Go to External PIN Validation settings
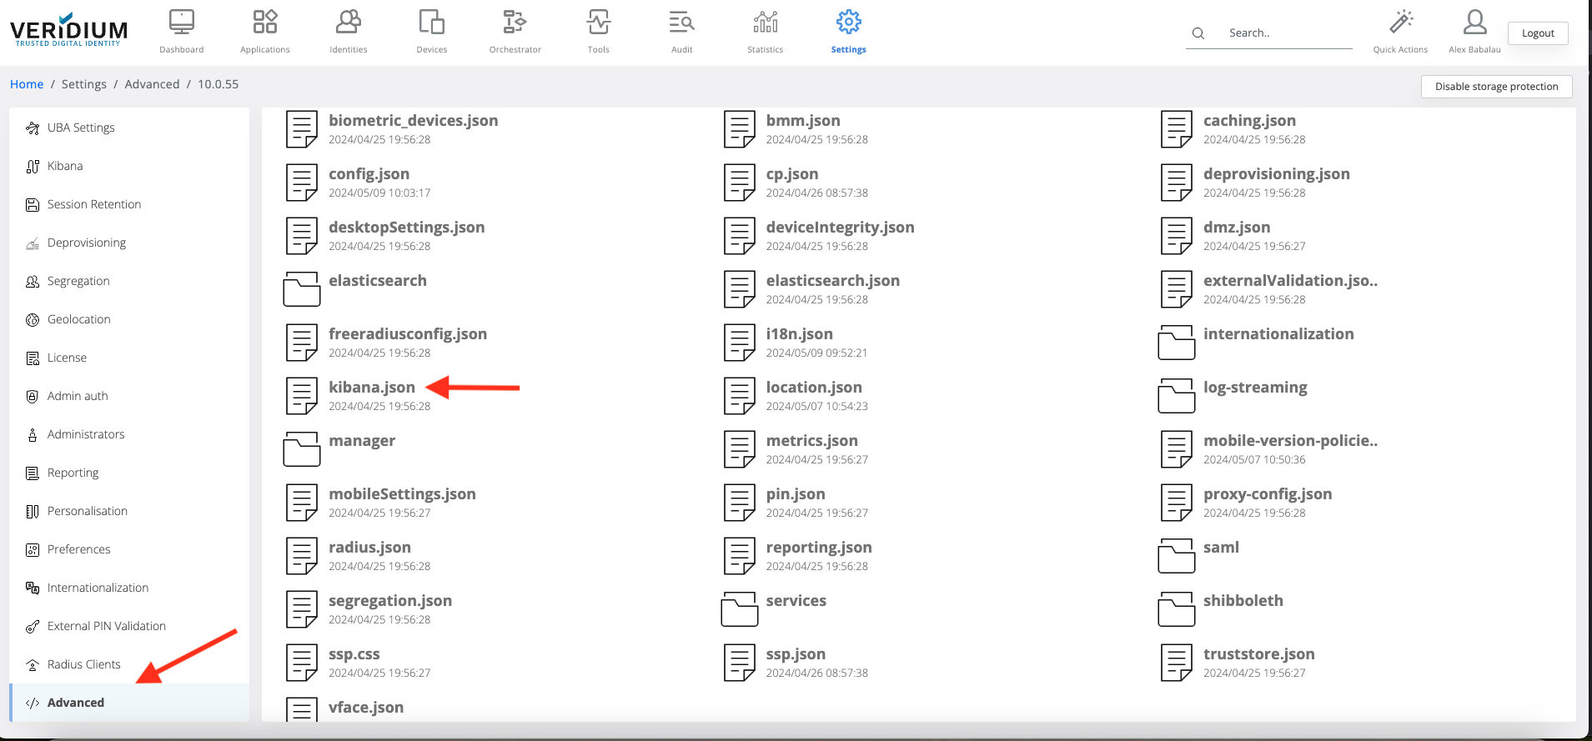The height and width of the screenshot is (741, 1592). (x=106, y=626)
